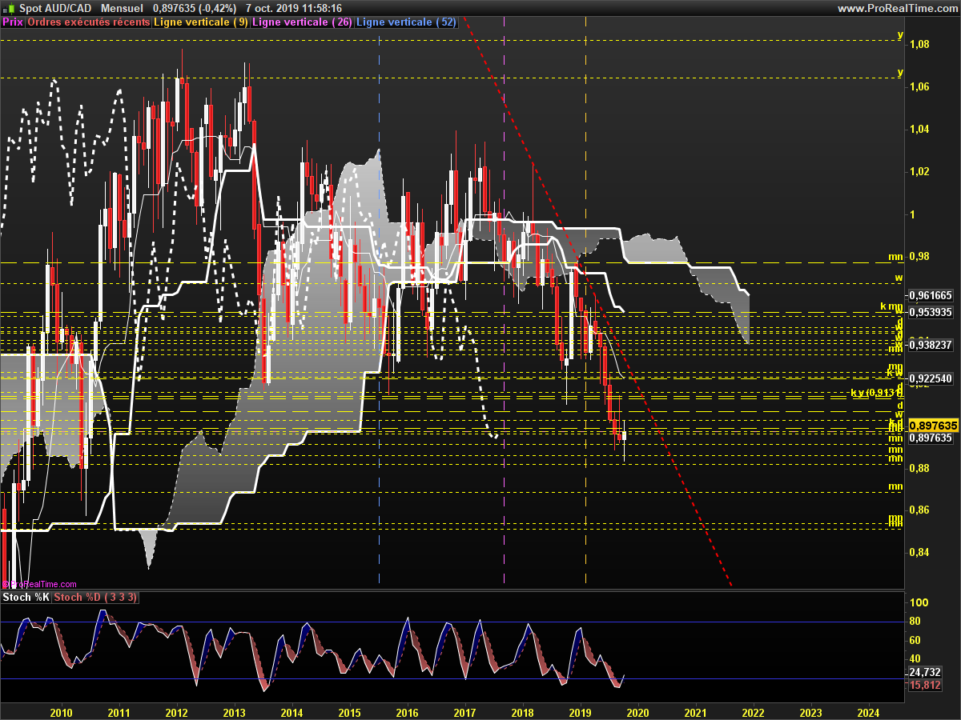Click the 1,04 price axis label
The height and width of the screenshot is (720, 961).
pos(919,129)
